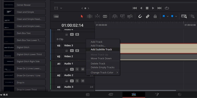Toggle Linked Selection chain icon
This screenshot has width=197, height=98.
tap(147, 16)
